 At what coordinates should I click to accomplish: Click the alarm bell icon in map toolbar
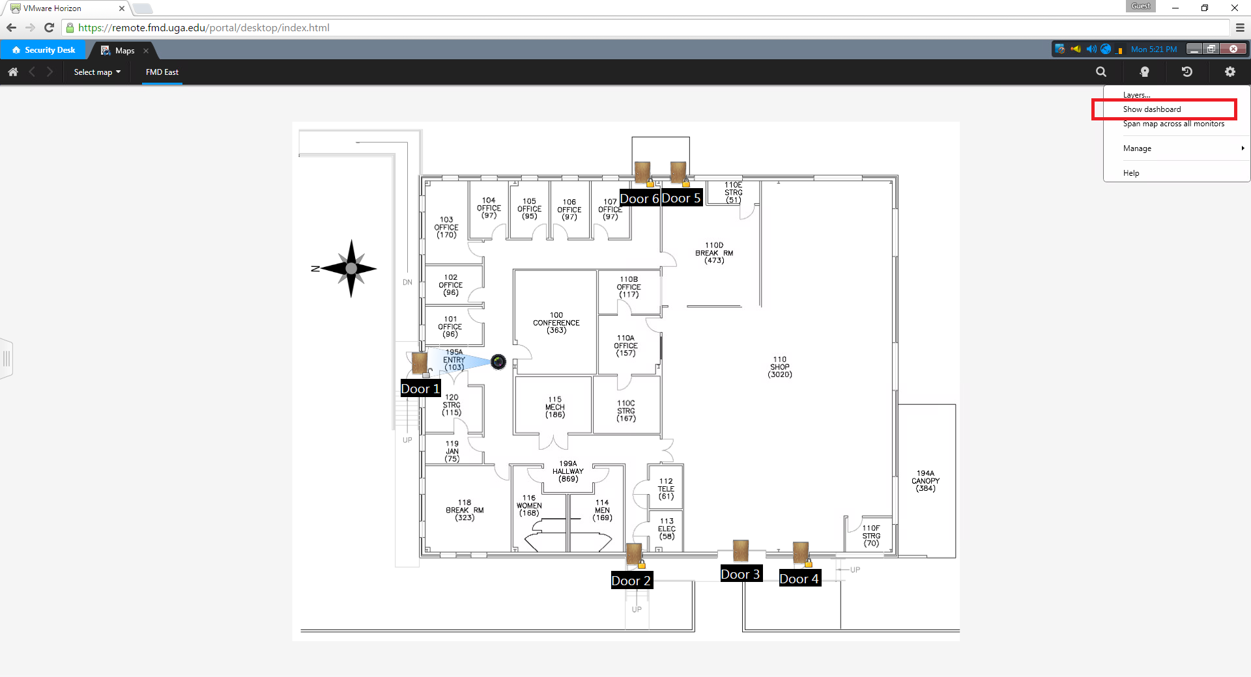[x=1144, y=72]
